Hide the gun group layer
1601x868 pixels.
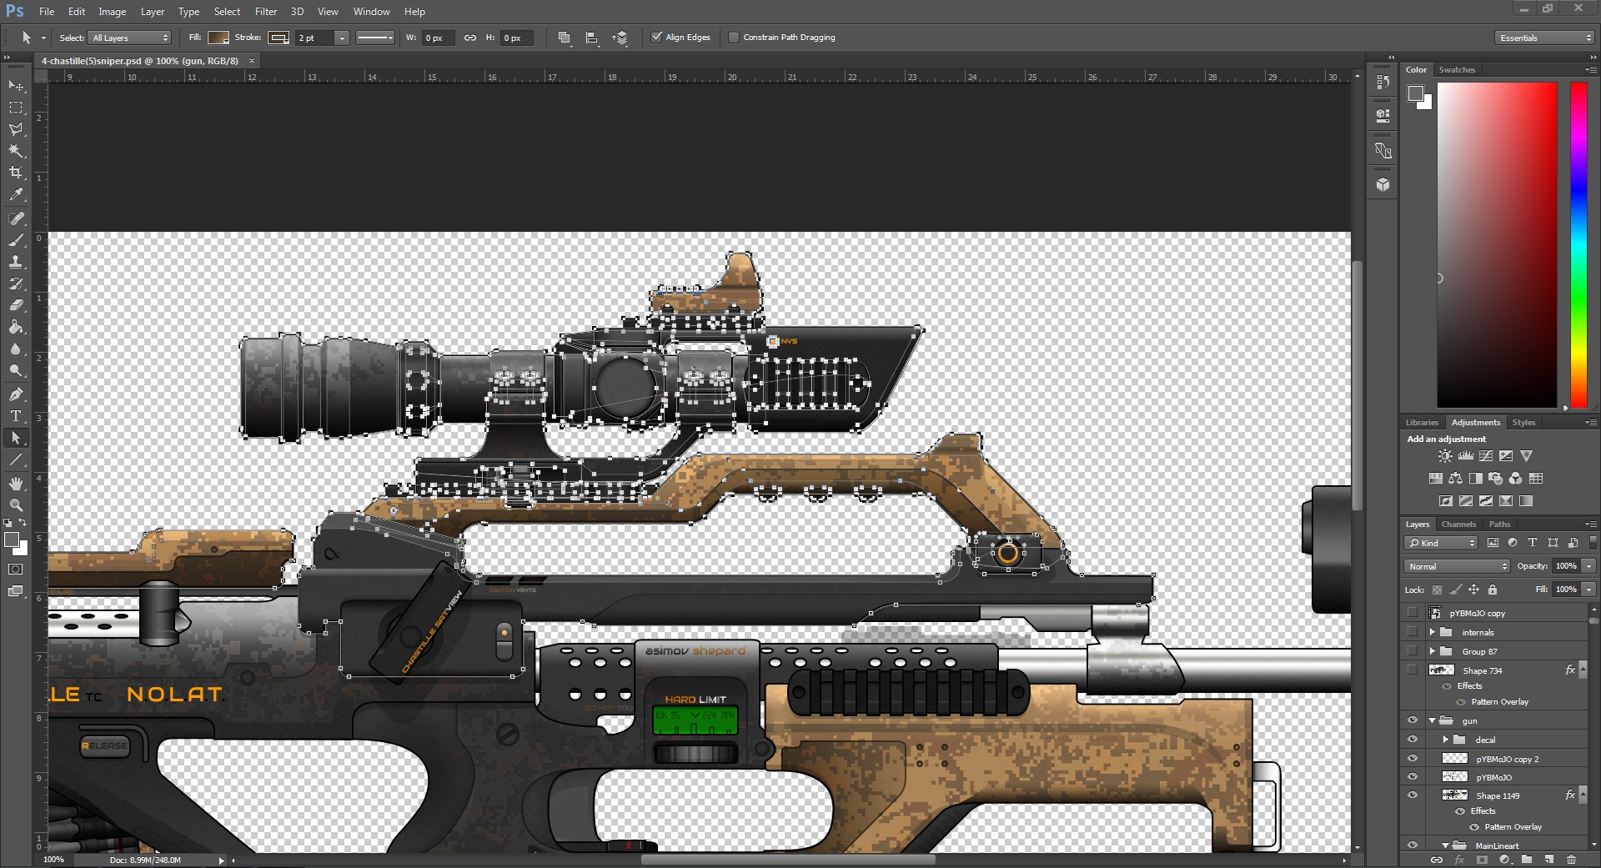point(1413,720)
